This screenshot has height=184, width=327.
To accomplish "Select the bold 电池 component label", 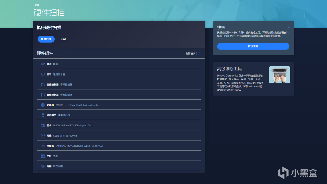I will 49,64.
